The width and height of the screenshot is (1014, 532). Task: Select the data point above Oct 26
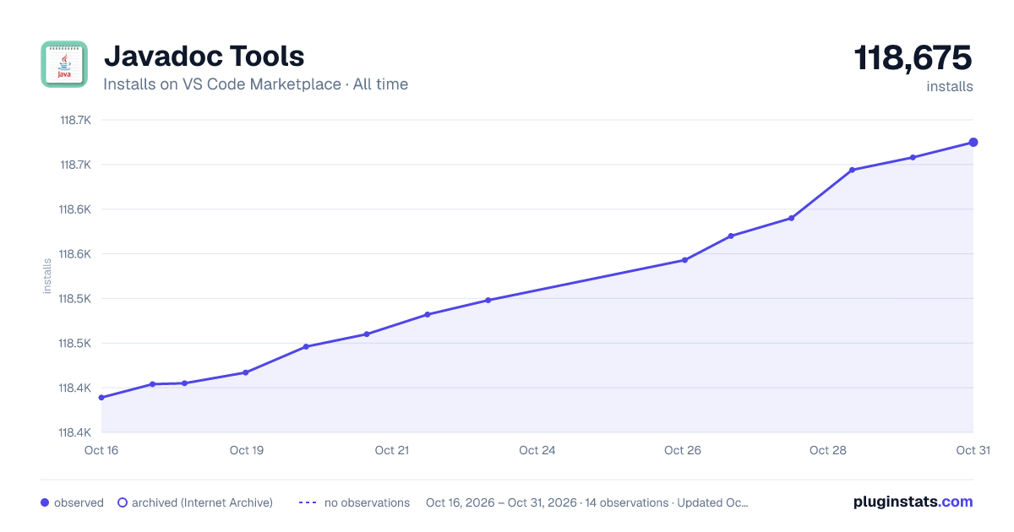coord(684,260)
